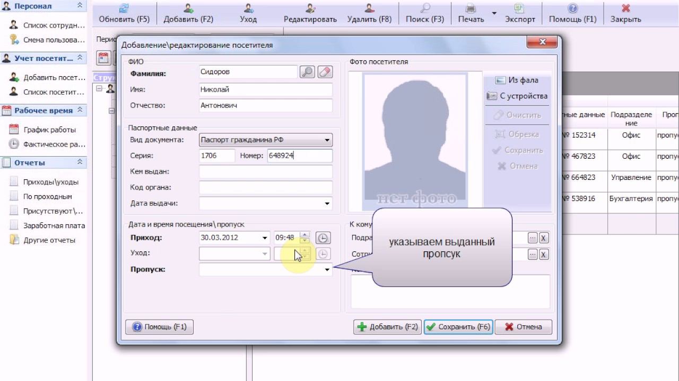The height and width of the screenshot is (381, 679).
Task: Click the calendar icon under the Период label
Action: [x=103, y=58]
